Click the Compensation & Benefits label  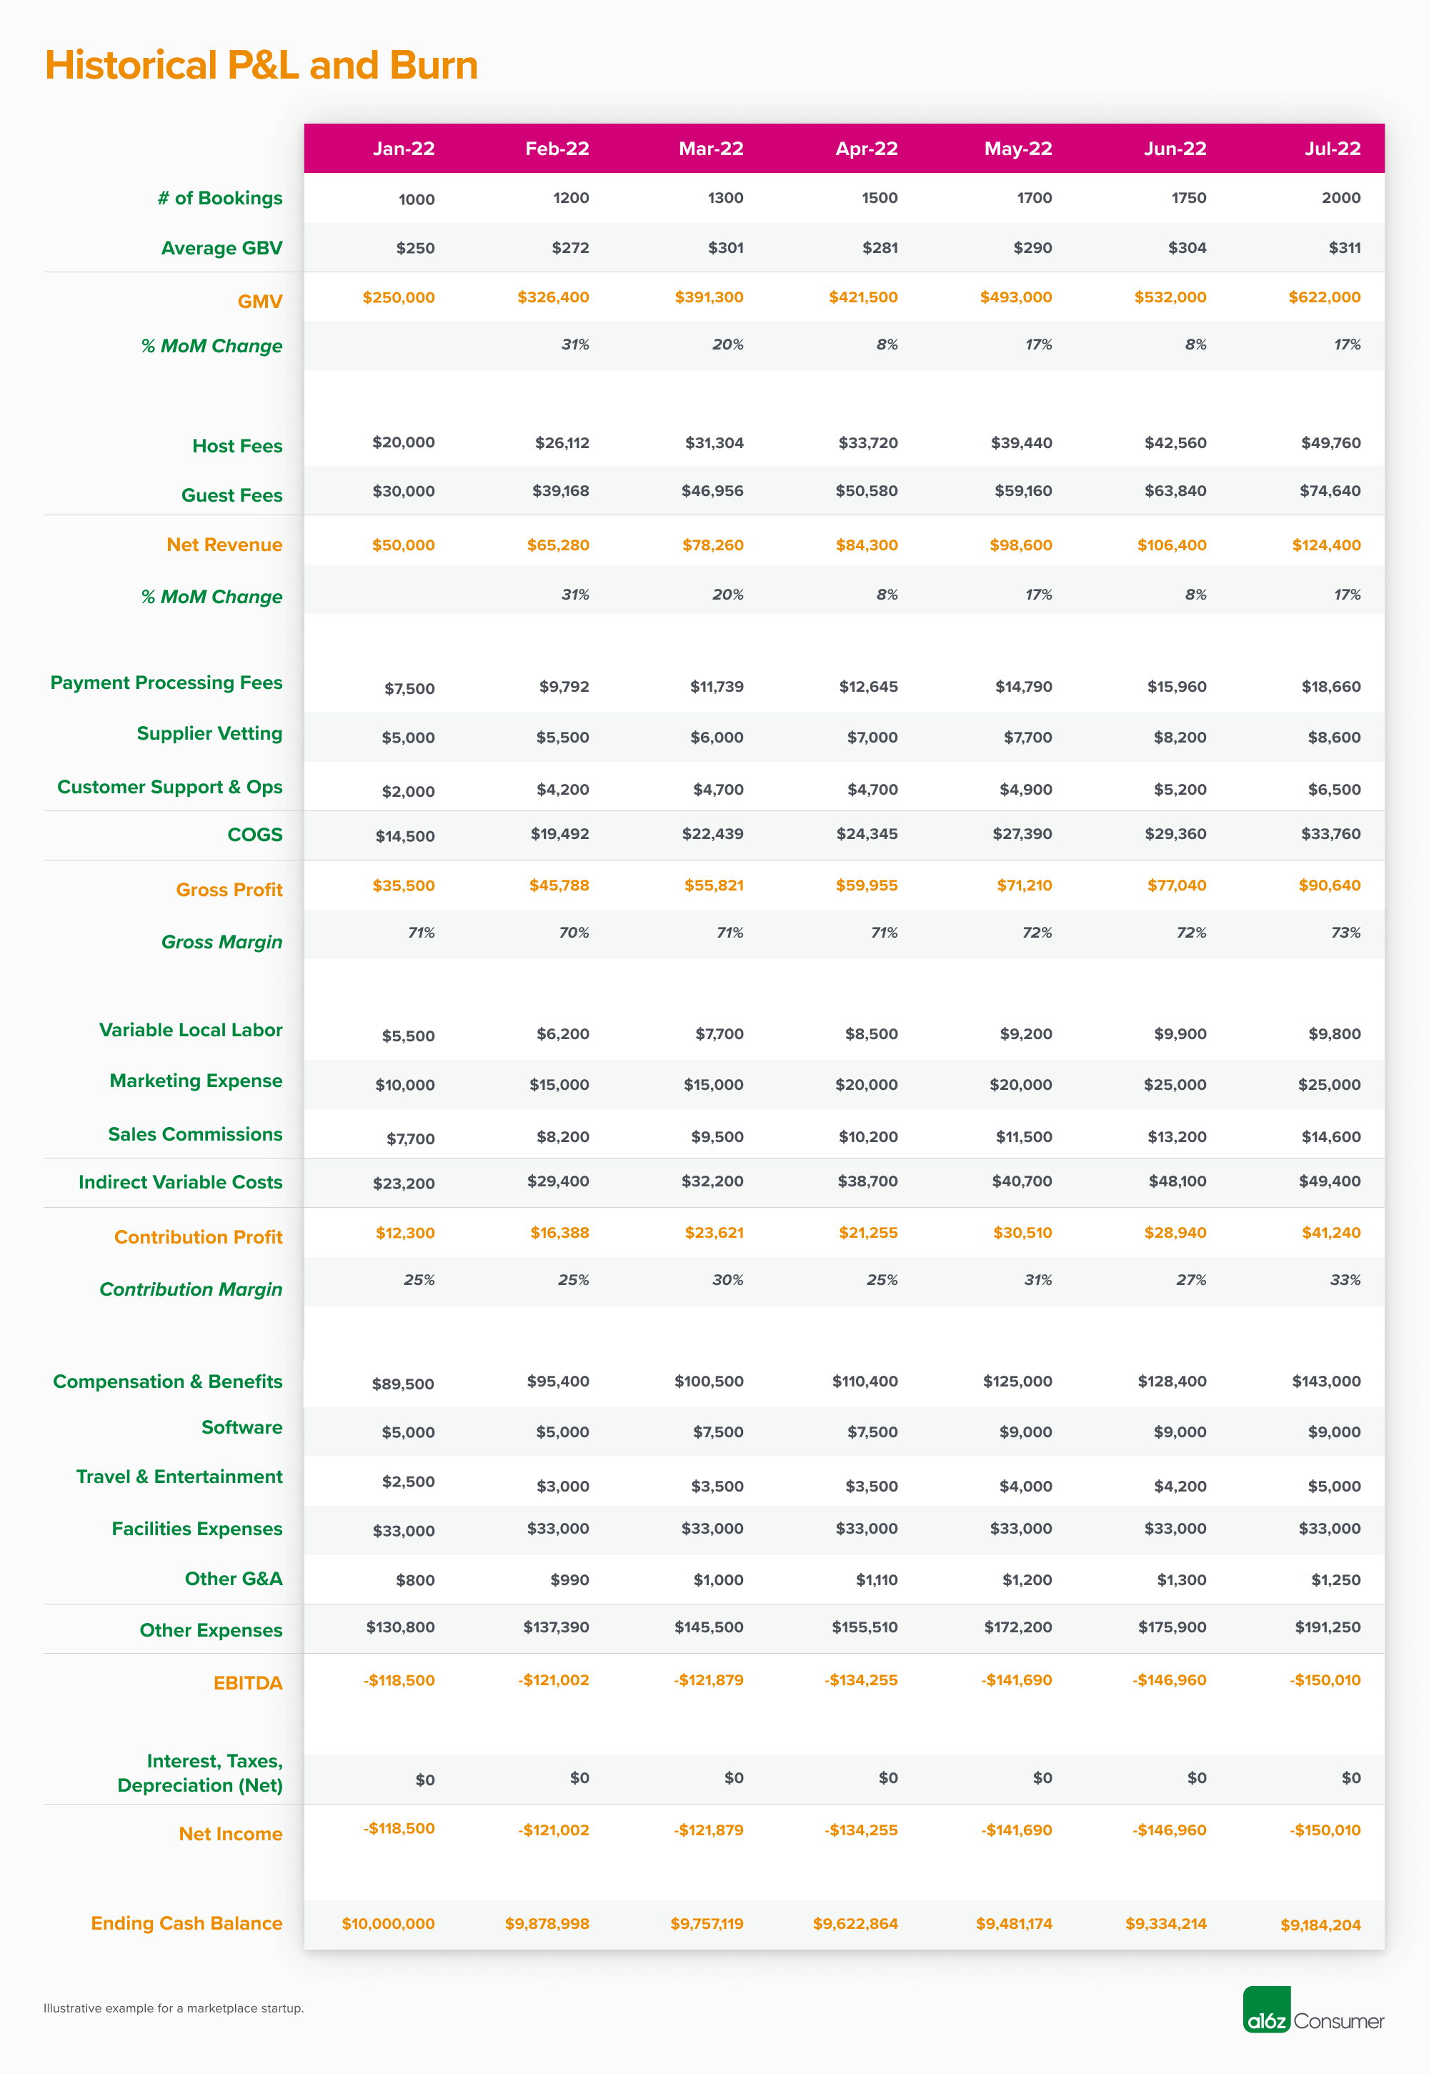click(x=169, y=1381)
